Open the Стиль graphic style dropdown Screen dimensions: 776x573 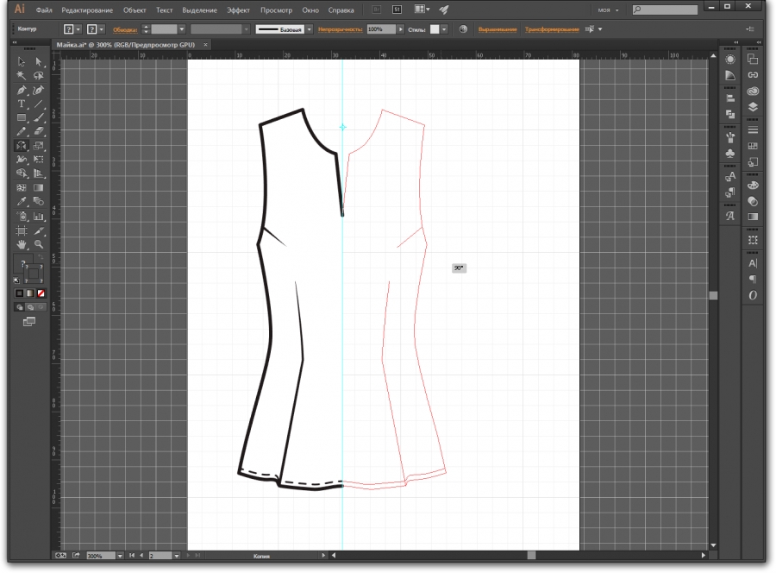click(444, 29)
